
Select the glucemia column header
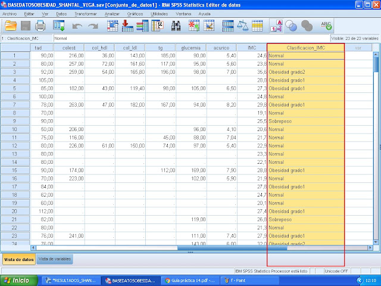point(190,48)
